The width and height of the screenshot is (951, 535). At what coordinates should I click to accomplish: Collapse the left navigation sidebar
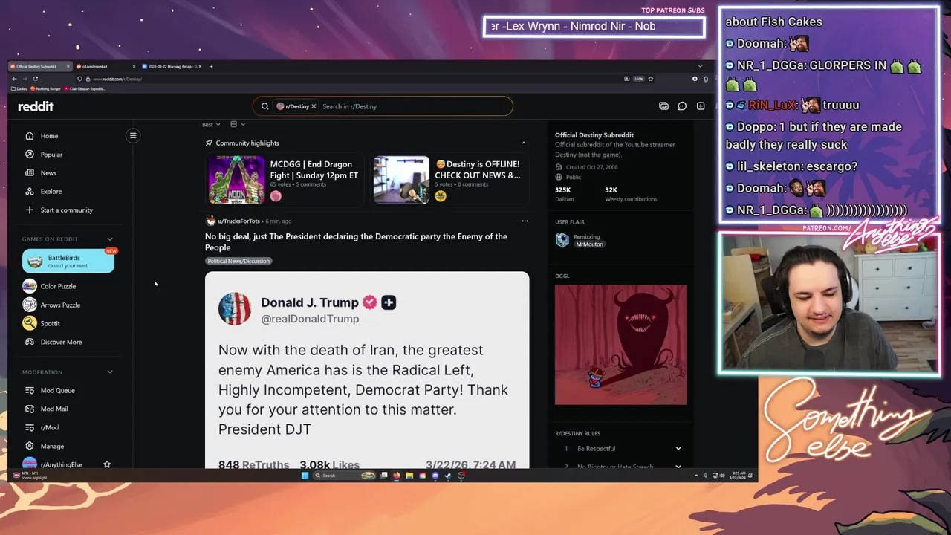click(133, 135)
